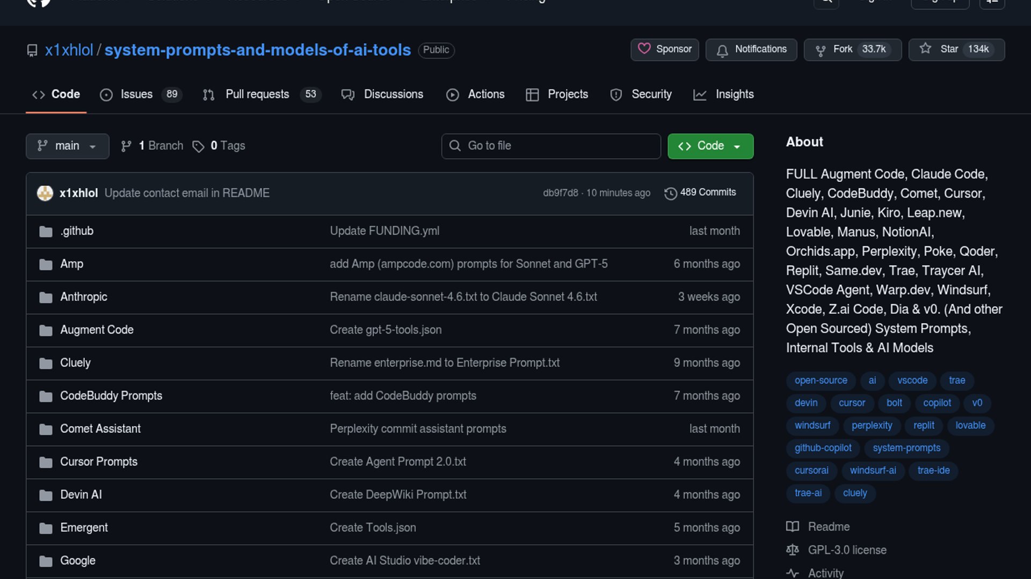Click the Readme book icon
Viewport: 1031px width, 579px height.
click(x=793, y=526)
